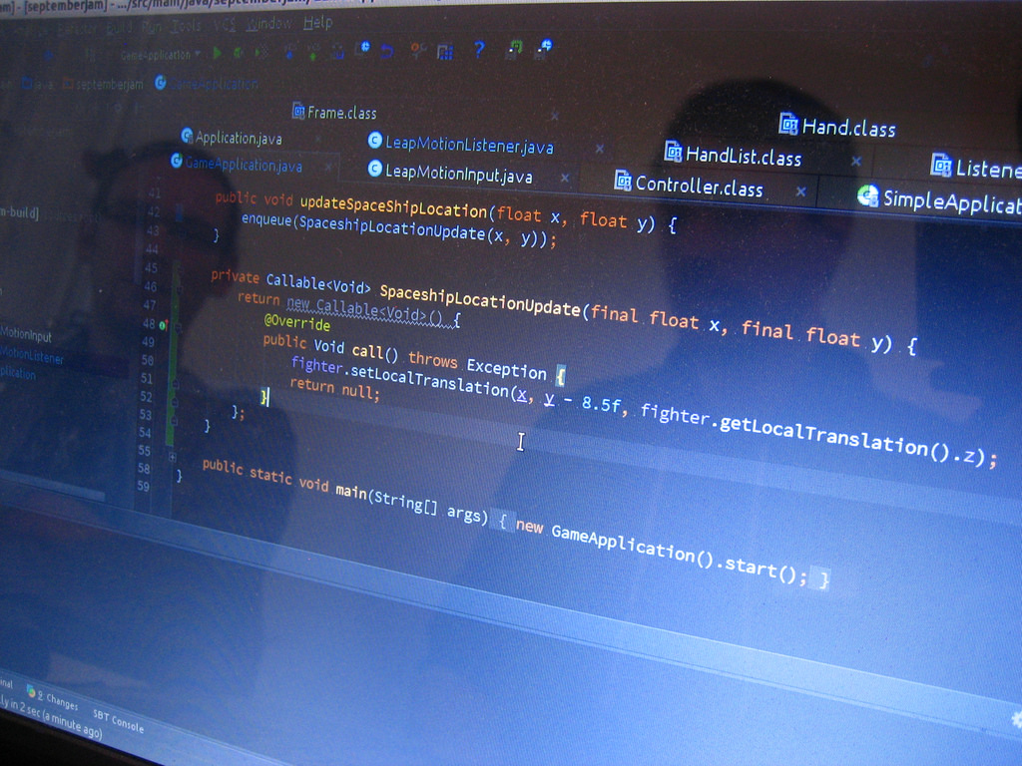Close the Controller.class tab
The image size is (1022, 766).
click(x=801, y=191)
